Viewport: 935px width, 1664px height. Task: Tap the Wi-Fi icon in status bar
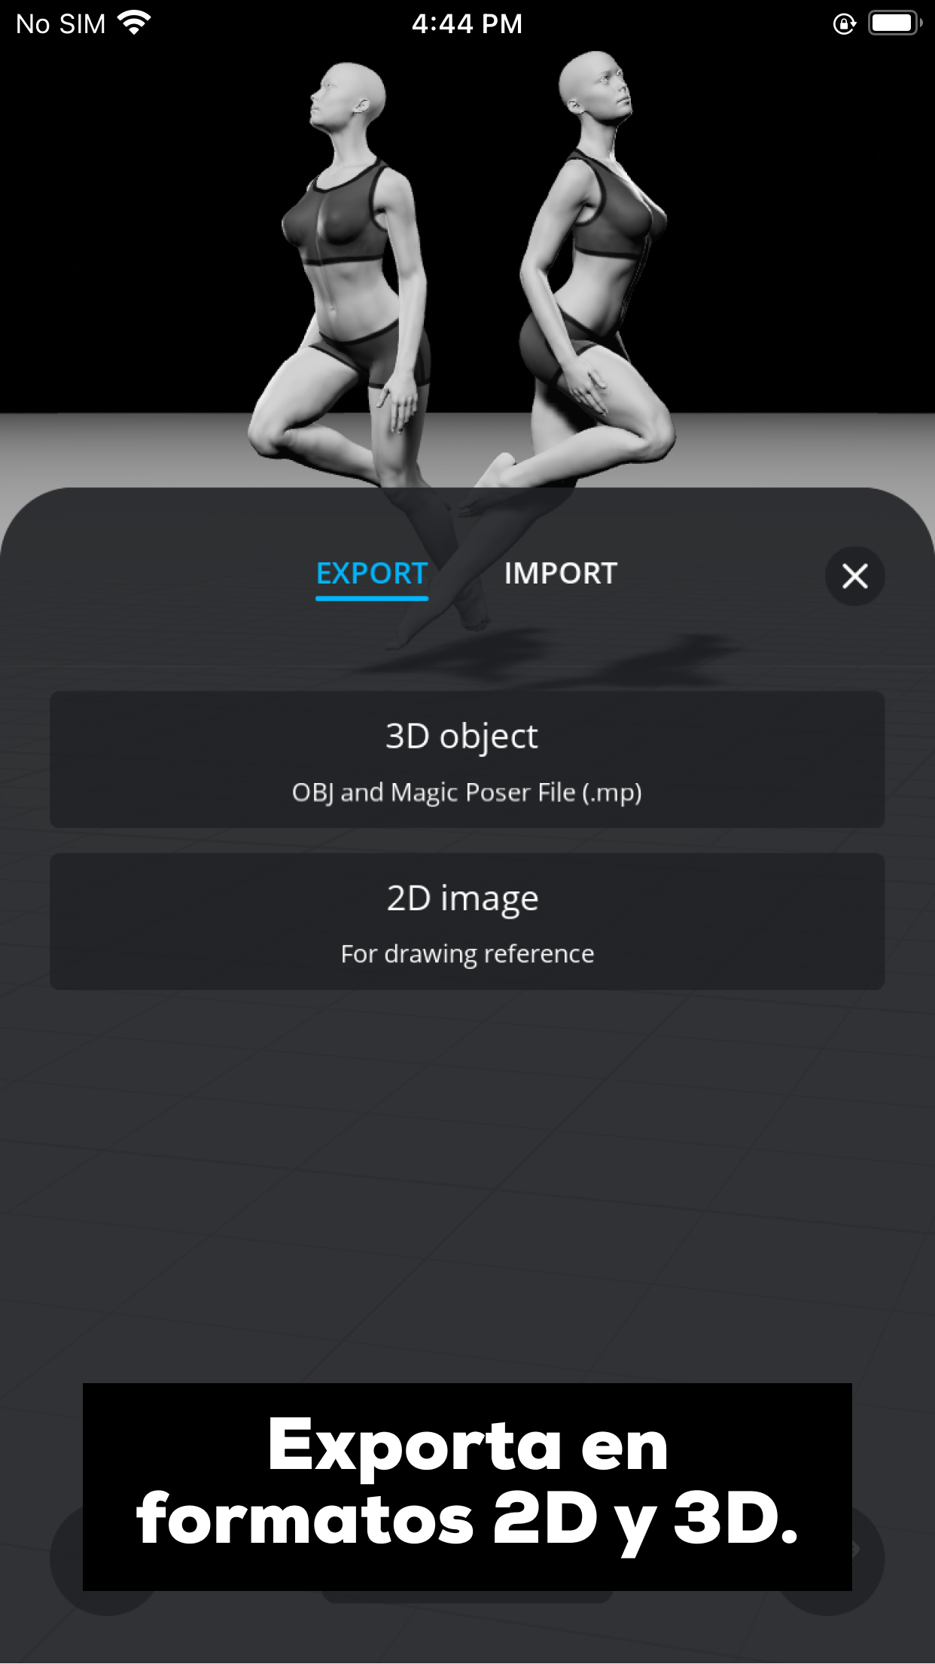pos(134,23)
